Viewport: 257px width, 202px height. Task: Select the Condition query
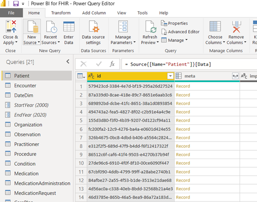[37, 164]
